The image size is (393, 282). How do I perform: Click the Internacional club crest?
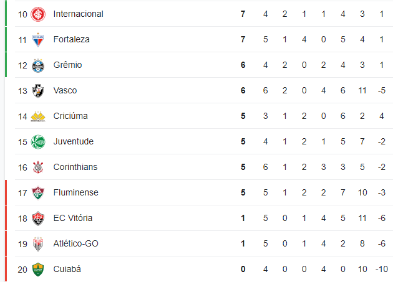point(38,14)
